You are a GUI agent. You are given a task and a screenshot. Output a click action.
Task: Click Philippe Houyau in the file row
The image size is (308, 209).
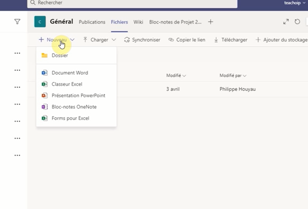pos(237,89)
